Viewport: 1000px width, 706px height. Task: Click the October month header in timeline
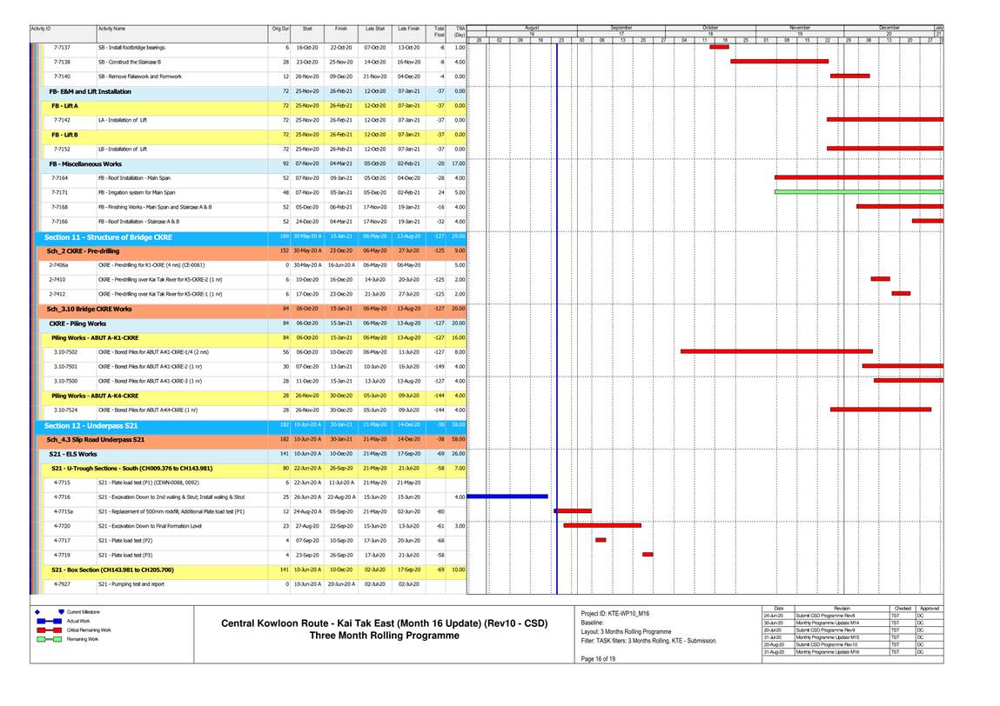[710, 27]
